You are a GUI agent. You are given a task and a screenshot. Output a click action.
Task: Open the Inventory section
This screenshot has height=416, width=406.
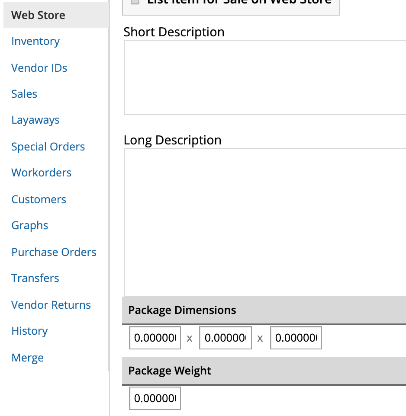pyautogui.click(x=35, y=42)
